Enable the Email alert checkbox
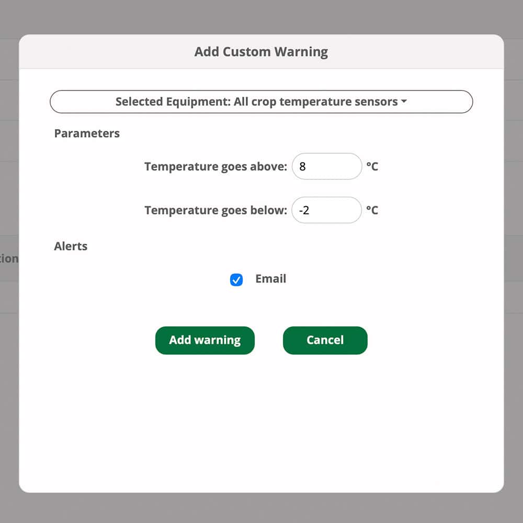The width and height of the screenshot is (523, 523). [236, 279]
